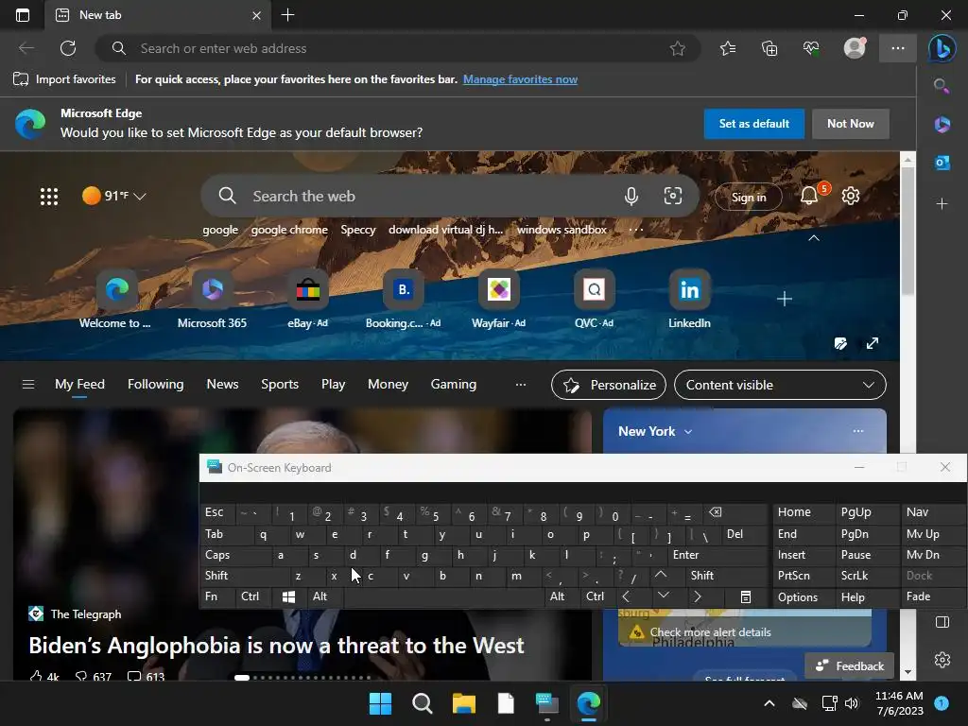
Task: Edit the background image icon
Action: click(840, 343)
